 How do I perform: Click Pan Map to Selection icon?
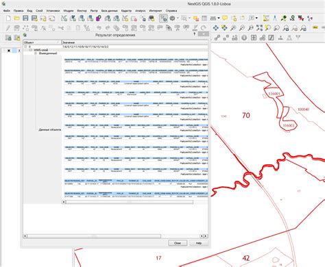pos(224,28)
